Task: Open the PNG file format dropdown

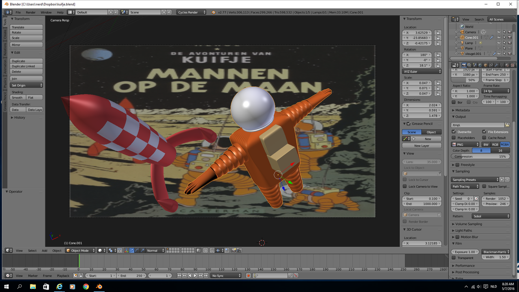Action: [465, 144]
